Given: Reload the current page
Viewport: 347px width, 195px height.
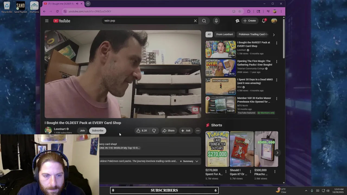Looking at the screenshot, I should click(57, 11).
